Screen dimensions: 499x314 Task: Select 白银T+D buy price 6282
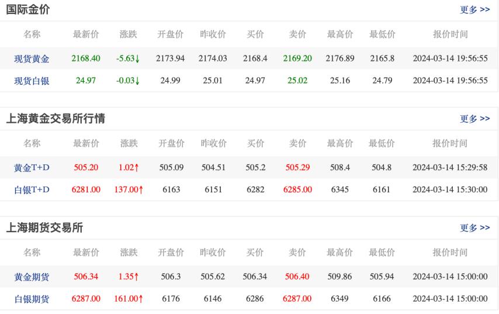pyautogui.click(x=255, y=189)
